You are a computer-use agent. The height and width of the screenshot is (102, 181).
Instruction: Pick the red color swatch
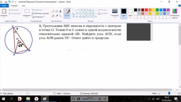(146, 10)
